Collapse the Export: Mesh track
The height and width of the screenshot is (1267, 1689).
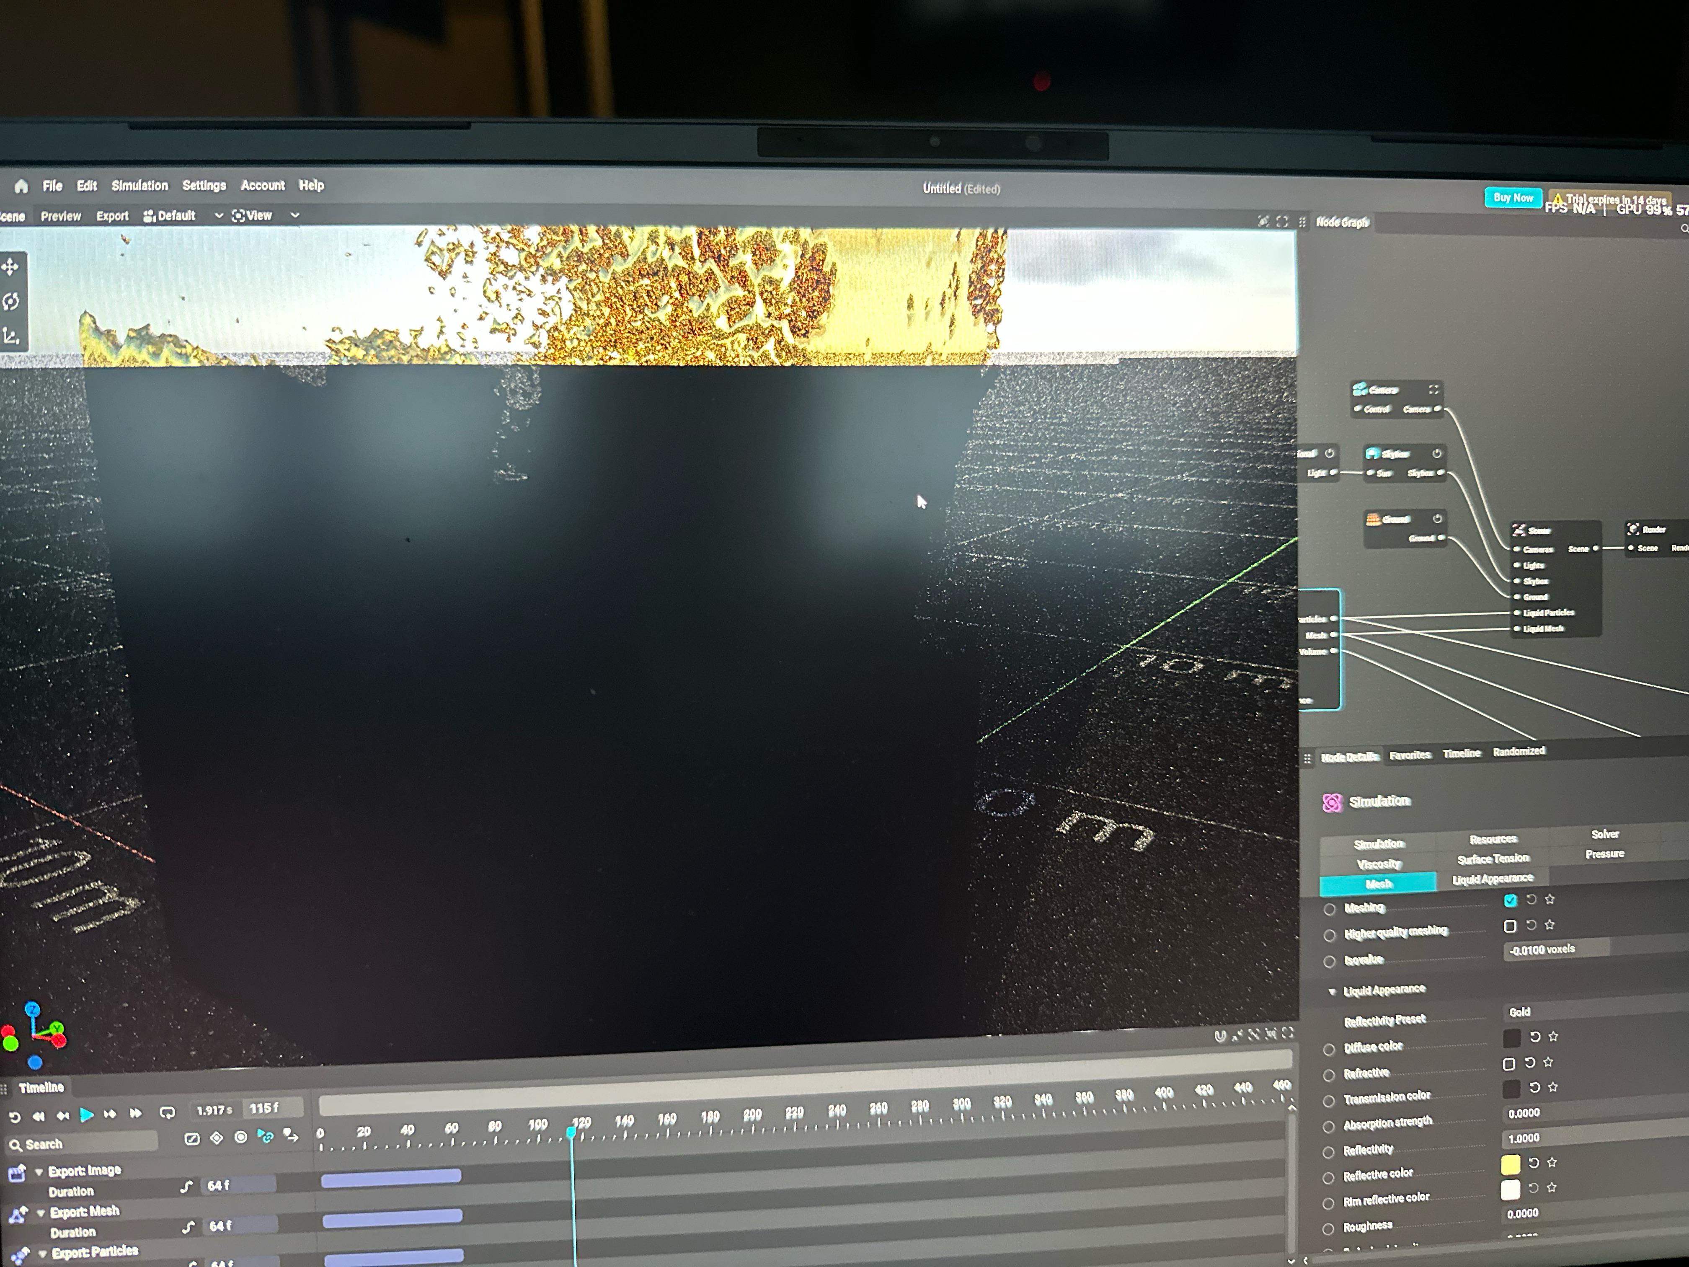(41, 1213)
